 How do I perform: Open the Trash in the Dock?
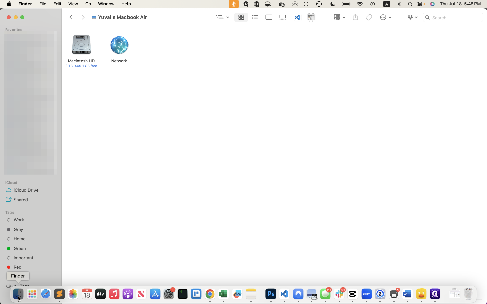(468, 294)
